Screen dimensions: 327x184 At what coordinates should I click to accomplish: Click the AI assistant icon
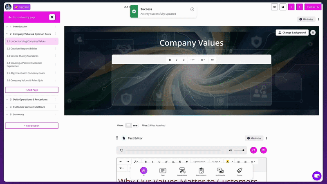[x=143, y=171]
